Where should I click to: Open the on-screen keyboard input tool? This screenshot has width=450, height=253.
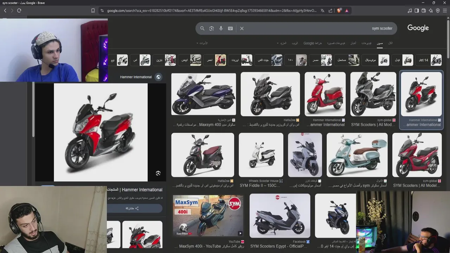pyautogui.click(x=230, y=28)
